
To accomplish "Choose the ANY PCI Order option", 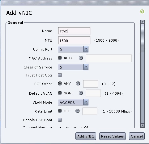I will (60, 84).
